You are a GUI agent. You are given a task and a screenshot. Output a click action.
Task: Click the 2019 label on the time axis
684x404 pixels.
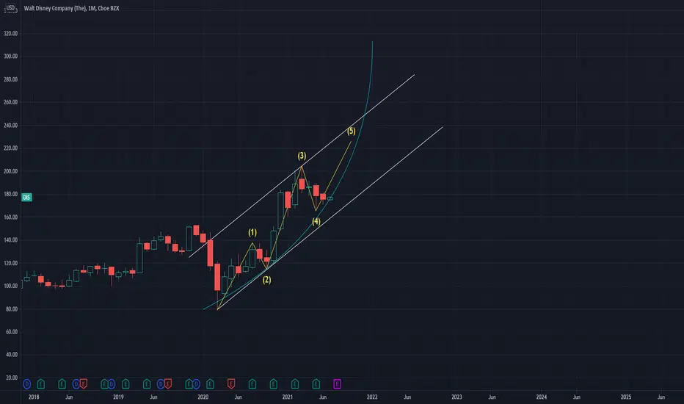118,397
